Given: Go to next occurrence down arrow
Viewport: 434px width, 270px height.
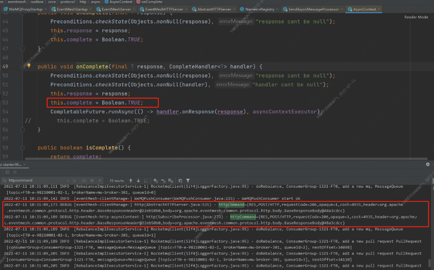Looking at the screenshot, I should click(x=138, y=181).
